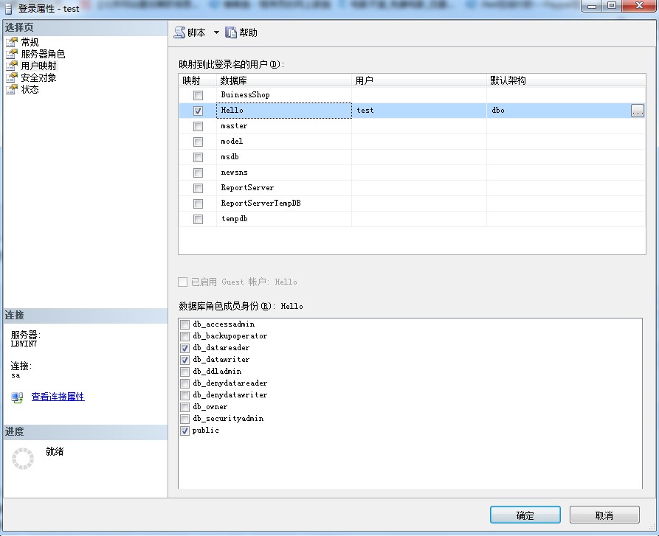Screen dimensions: 659x536
Task: Check the newsns mapping checkbox
Action: tap(198, 173)
